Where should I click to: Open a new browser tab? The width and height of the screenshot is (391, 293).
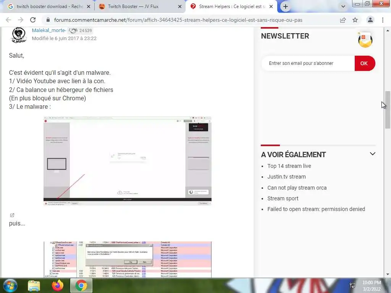(286, 6)
